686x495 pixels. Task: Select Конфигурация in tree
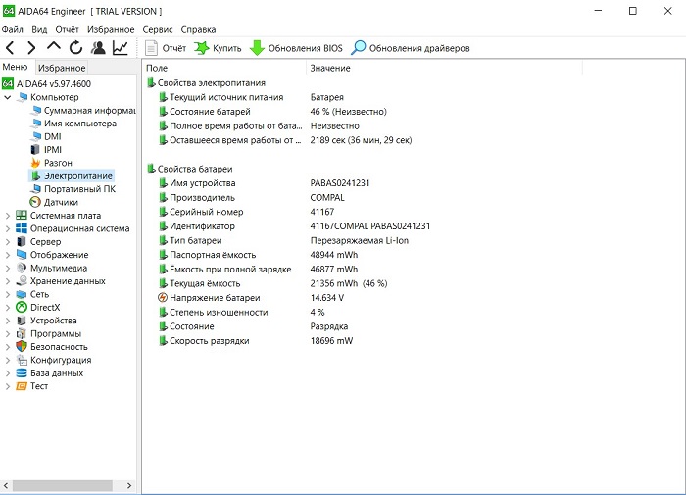pos(54,360)
